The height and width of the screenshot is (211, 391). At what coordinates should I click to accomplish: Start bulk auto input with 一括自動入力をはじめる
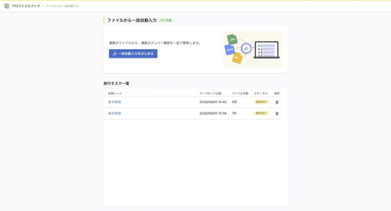[x=133, y=54]
